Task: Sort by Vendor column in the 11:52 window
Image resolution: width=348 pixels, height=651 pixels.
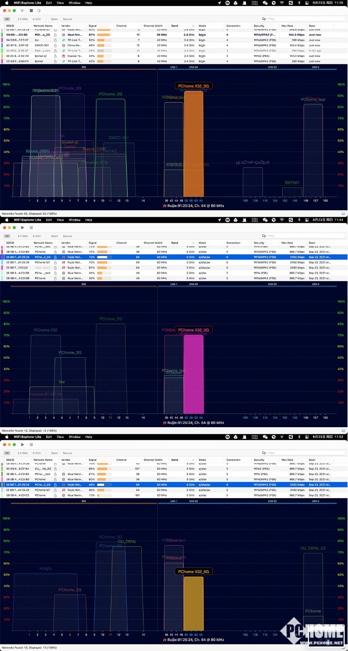Action: tap(73, 460)
